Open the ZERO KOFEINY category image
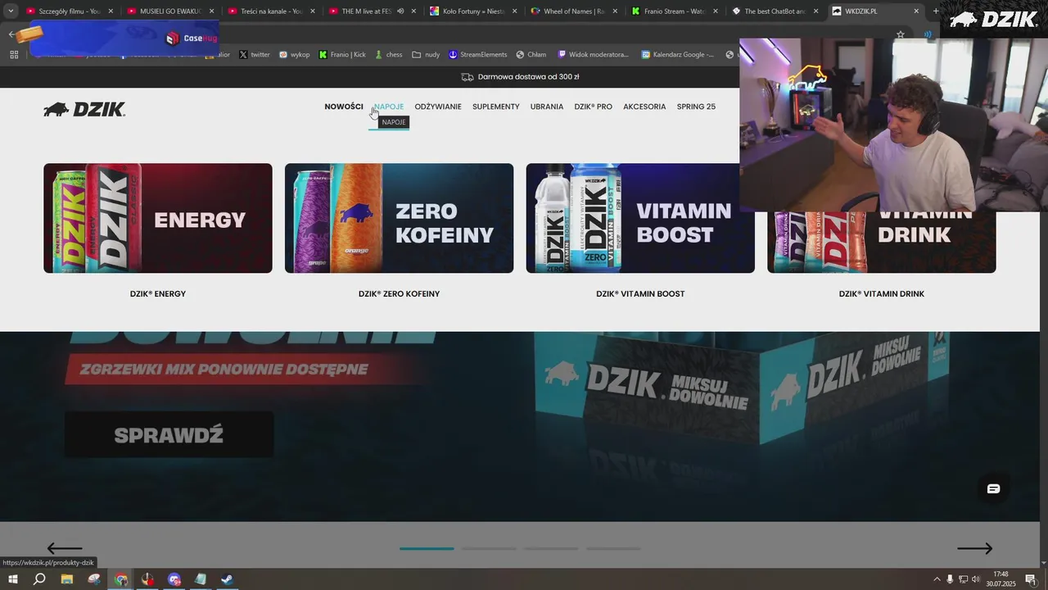The height and width of the screenshot is (590, 1048). coord(400,218)
